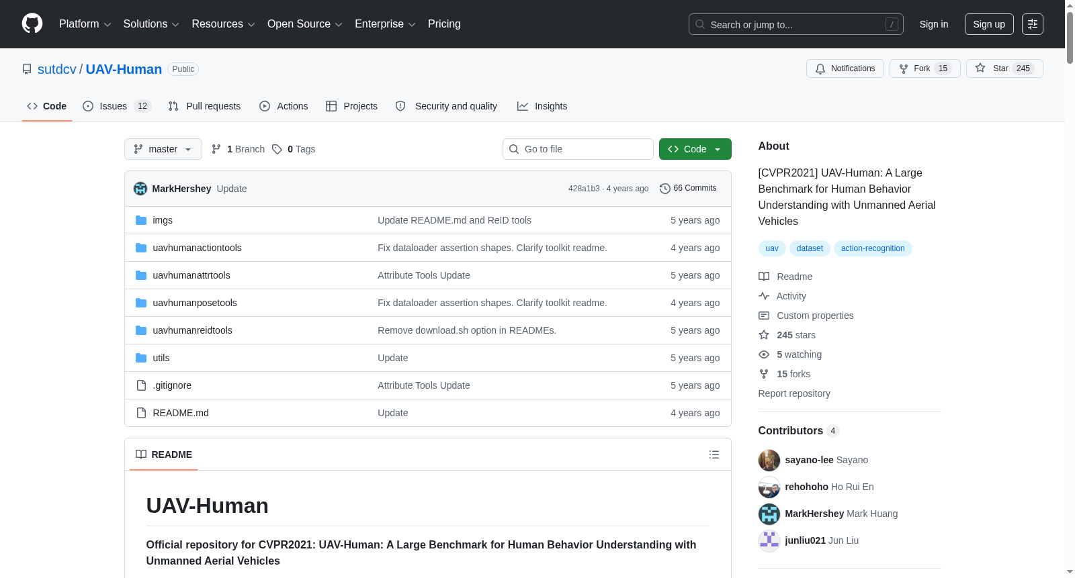Open the uavhumanreidtools folder
The height and width of the screenshot is (578, 1075).
pyautogui.click(x=192, y=330)
